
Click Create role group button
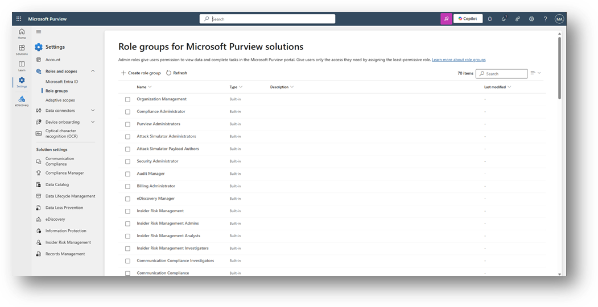[x=141, y=73]
